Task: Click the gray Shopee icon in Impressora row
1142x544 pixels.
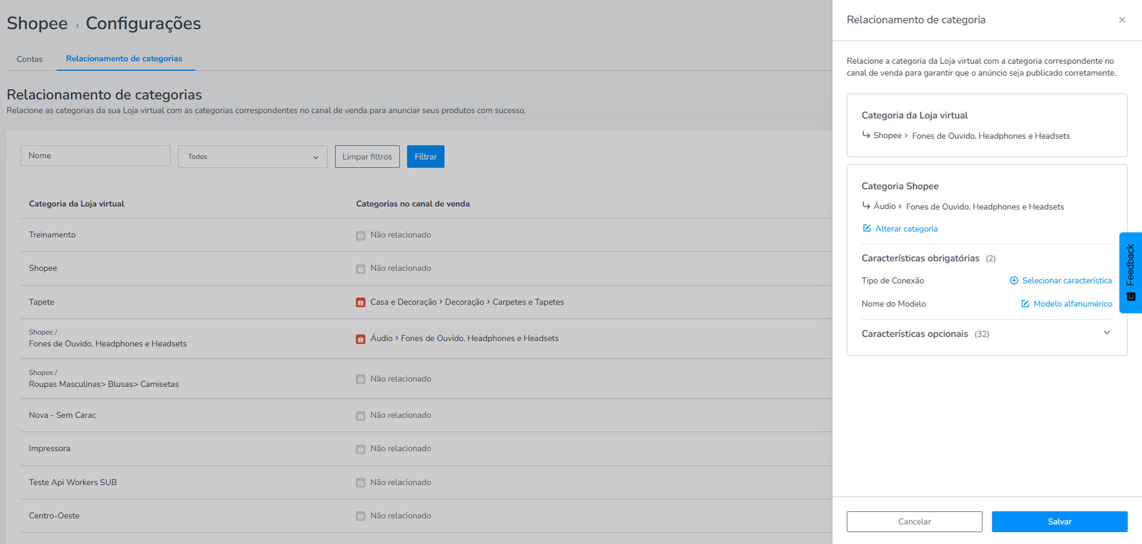Action: coord(361,449)
